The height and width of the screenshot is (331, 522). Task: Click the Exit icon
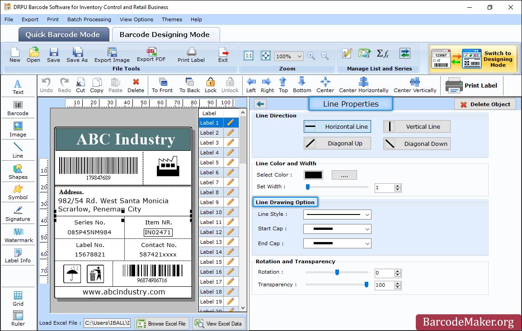pyautogui.click(x=223, y=55)
